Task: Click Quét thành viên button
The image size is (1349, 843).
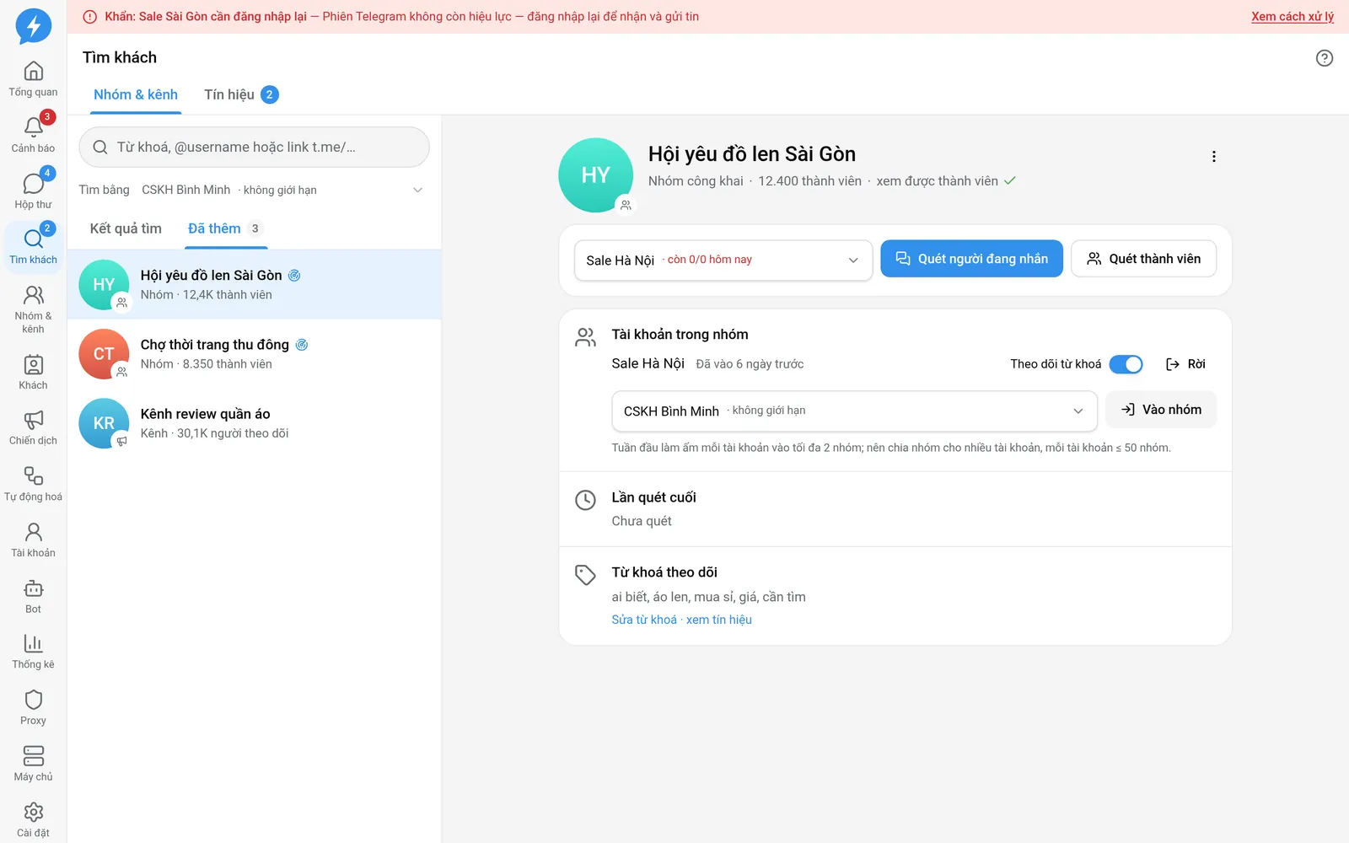Action: (x=1143, y=259)
